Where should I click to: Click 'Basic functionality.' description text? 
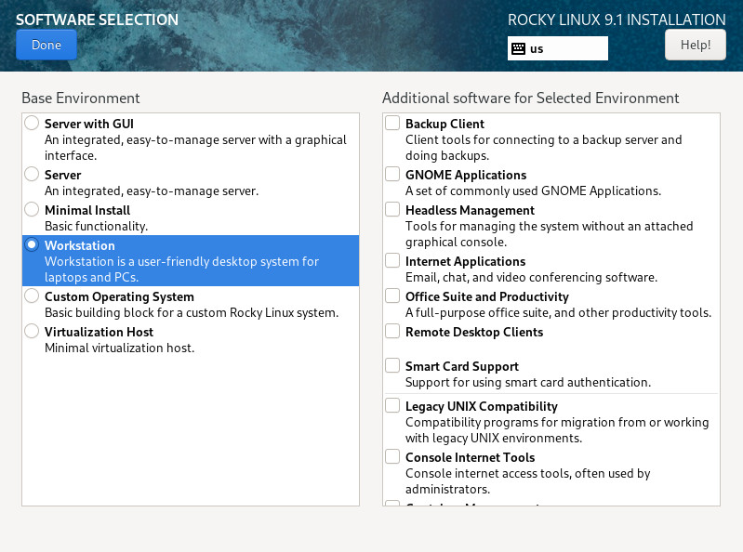pyautogui.click(x=96, y=227)
